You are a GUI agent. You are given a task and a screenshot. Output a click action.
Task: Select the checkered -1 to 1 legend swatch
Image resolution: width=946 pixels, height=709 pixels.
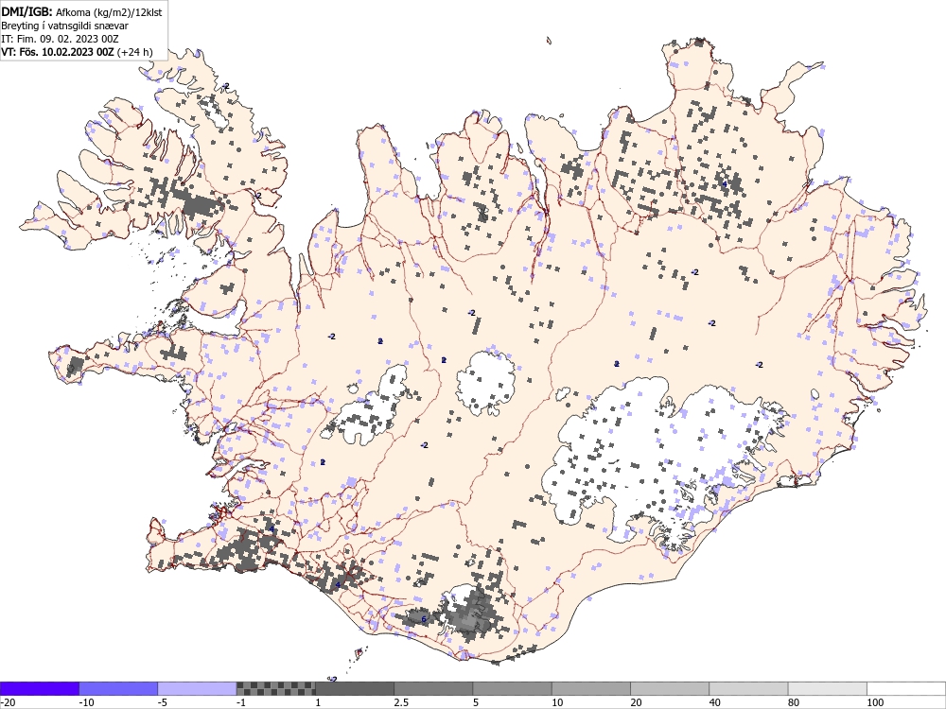pyautogui.click(x=275, y=688)
